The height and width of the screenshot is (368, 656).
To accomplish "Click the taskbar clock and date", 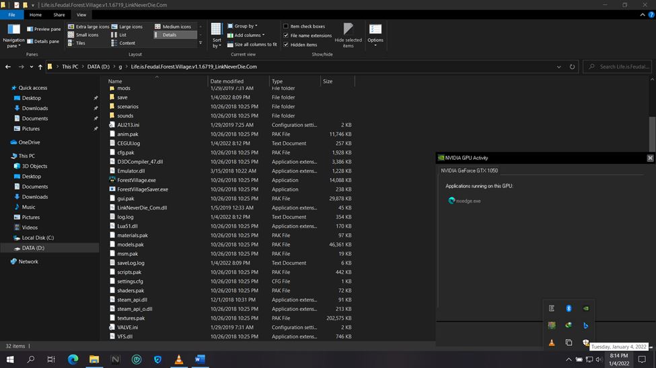I will 618,360.
